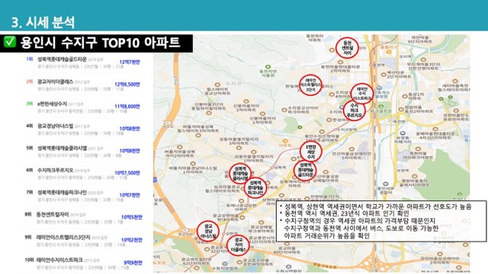
Task: Click the analysis notes text box about 성복역
Action: click(381, 221)
